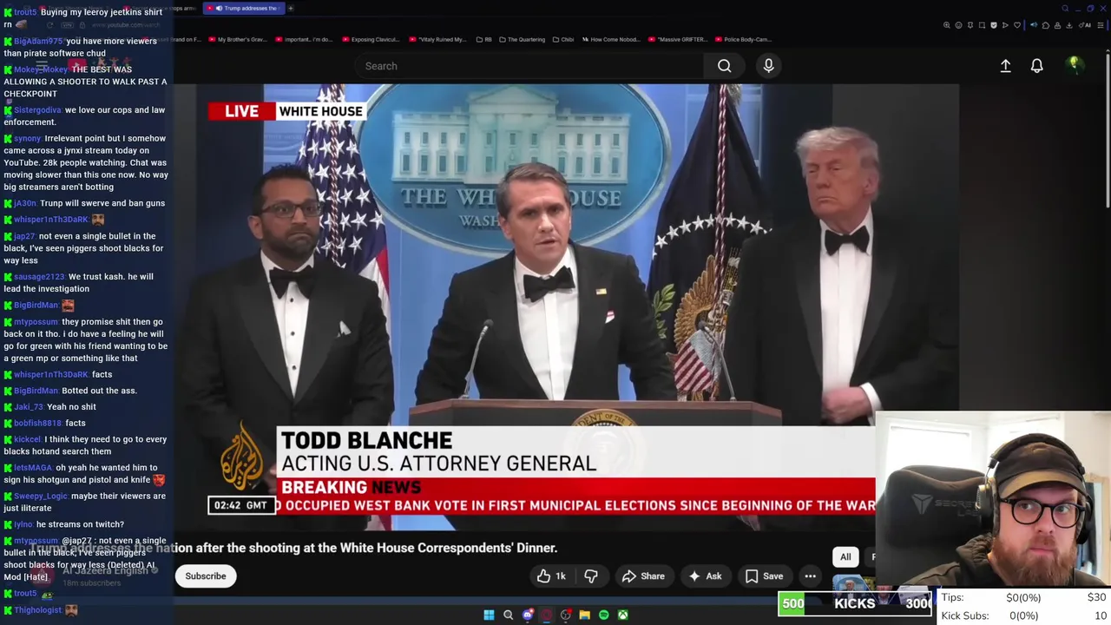This screenshot has height=625, width=1111.
Task: Click chat username 'Sweepy_Logic'
Action: 41,497
